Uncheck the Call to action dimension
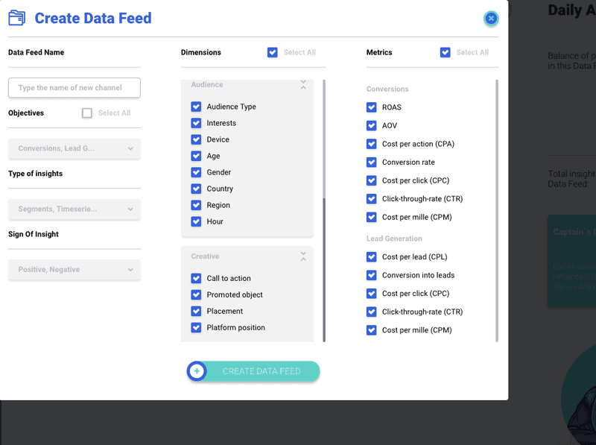Screen dimensions: 596x445 (x=196, y=278)
